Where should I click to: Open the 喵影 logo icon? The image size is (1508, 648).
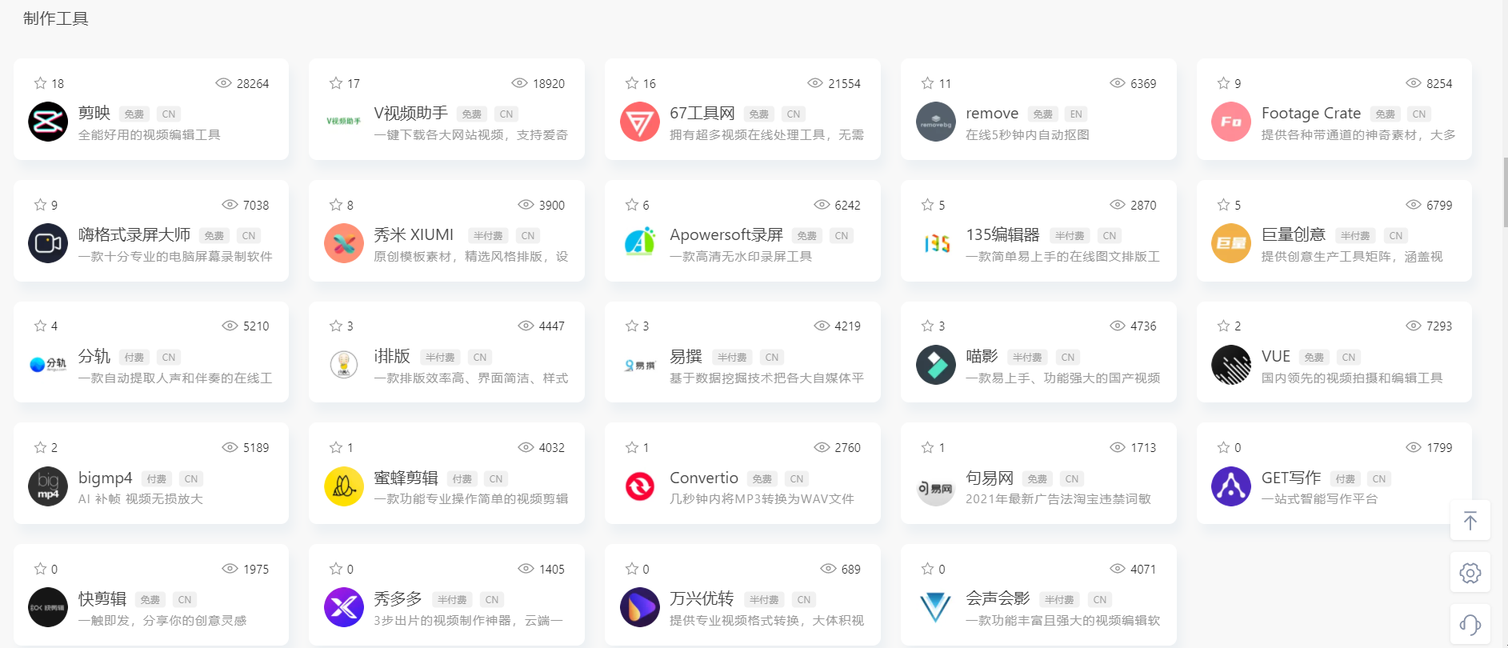[x=936, y=365]
